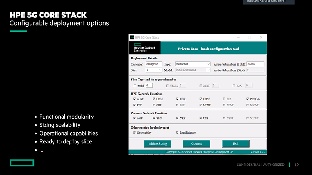Click the Contact button

click(197, 143)
